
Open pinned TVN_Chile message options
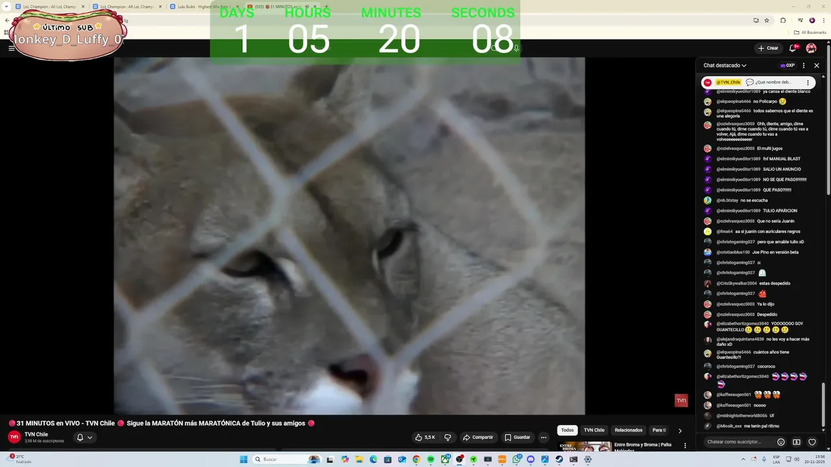coord(808,82)
